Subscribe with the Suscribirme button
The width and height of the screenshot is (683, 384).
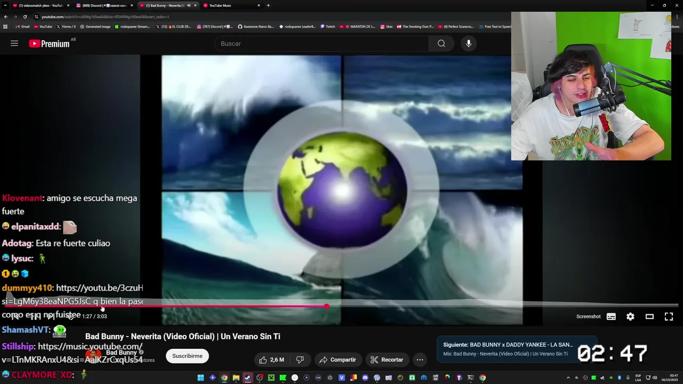(x=187, y=356)
